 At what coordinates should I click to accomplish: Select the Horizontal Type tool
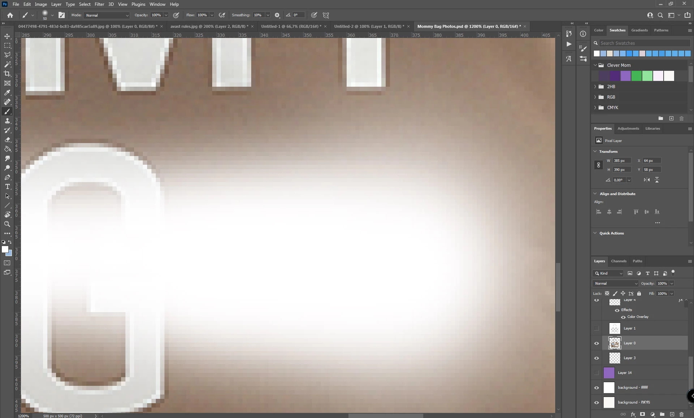pos(7,187)
